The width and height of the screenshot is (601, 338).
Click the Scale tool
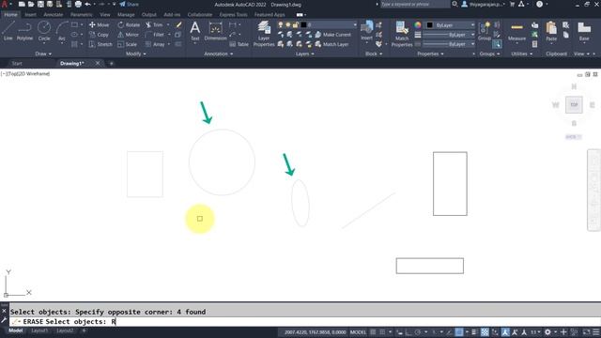click(128, 44)
